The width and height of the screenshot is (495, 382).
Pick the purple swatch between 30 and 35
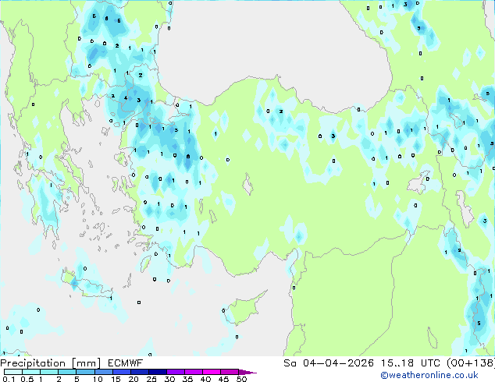[x=176, y=372]
